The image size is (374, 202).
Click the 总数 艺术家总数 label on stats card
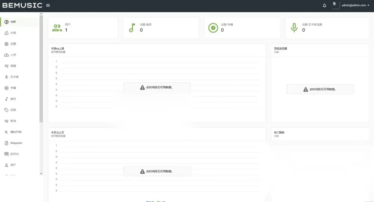pyautogui.click(x=312, y=25)
